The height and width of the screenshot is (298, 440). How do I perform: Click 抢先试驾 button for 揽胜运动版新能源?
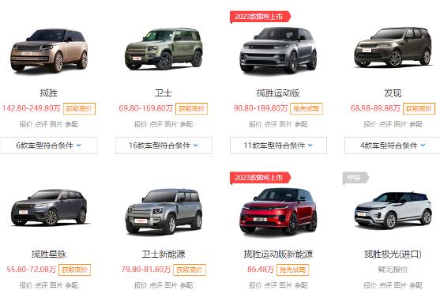coord(293,270)
